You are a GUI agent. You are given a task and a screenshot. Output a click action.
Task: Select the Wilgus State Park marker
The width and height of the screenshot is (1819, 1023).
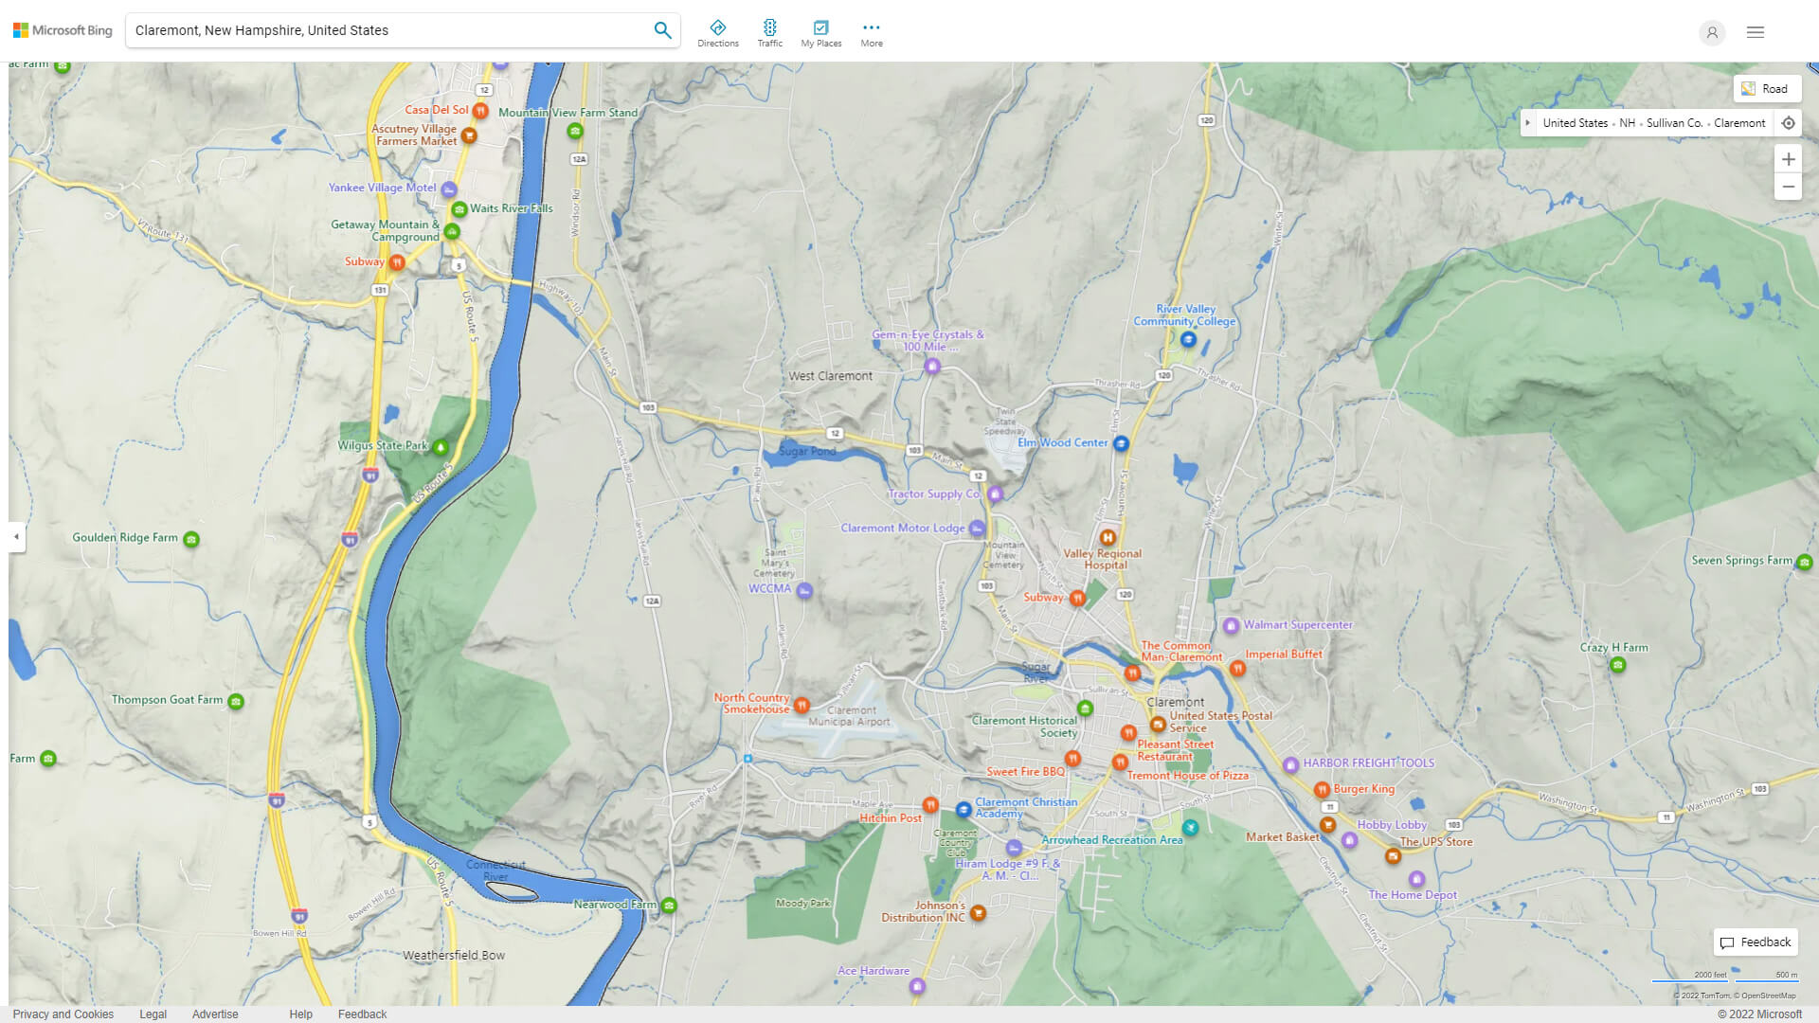(x=440, y=445)
